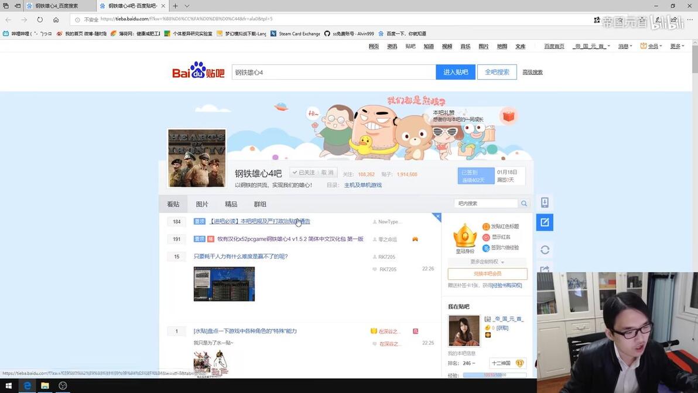Click the 吧内搜索 input field

[485, 203]
